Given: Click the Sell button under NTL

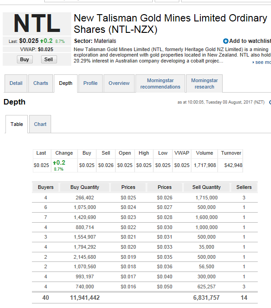Looking at the screenshot, I should click(49, 59).
